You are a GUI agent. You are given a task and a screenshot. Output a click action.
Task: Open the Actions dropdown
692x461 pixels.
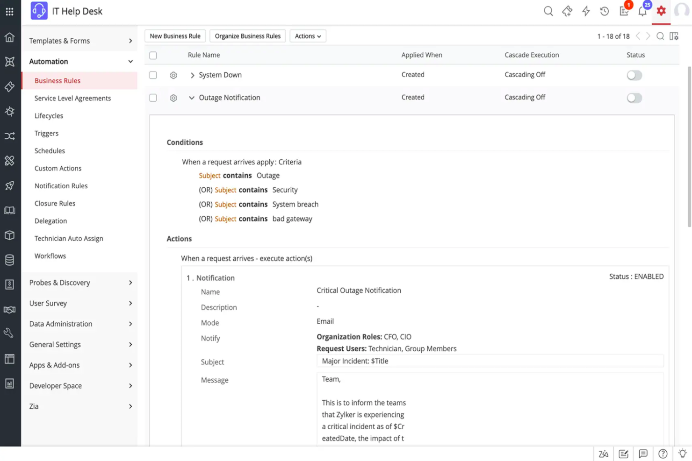pyautogui.click(x=308, y=36)
